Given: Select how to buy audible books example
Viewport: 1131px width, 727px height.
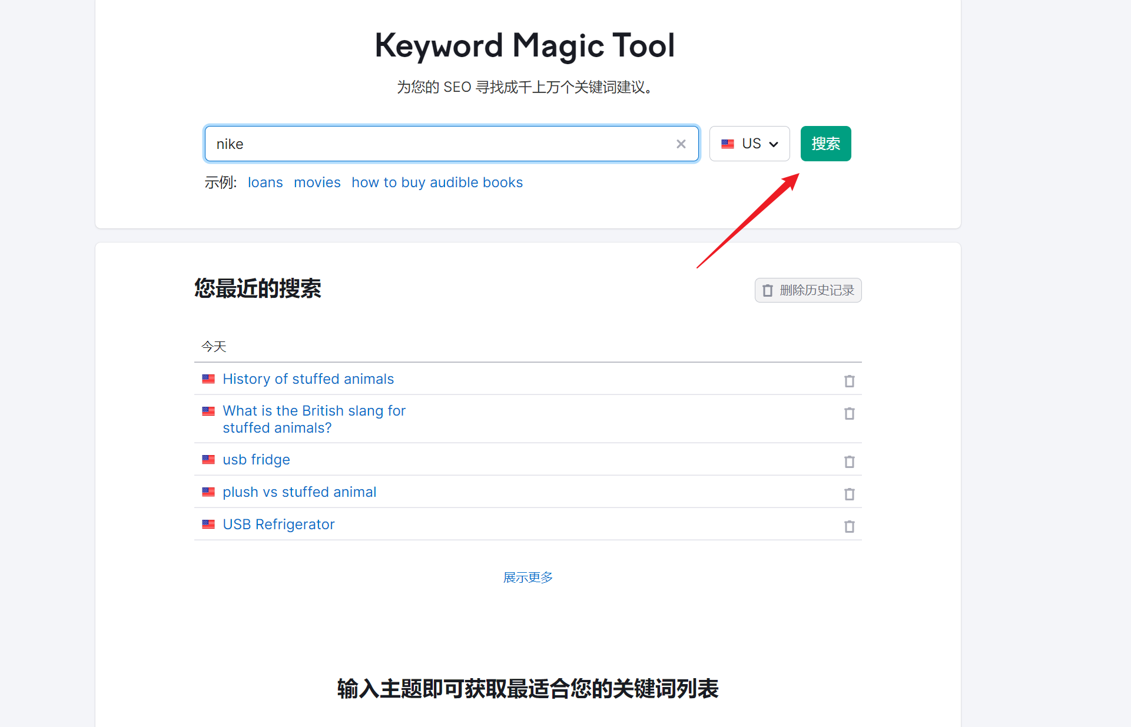Looking at the screenshot, I should [x=437, y=182].
